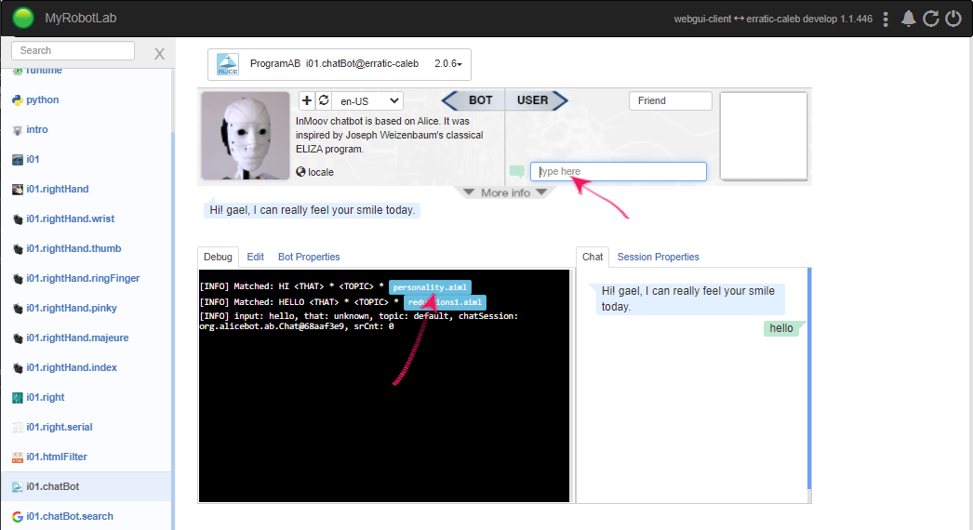Select i01.chatBot.search in the sidebar
Screen dimensions: 973x530
click(70, 516)
